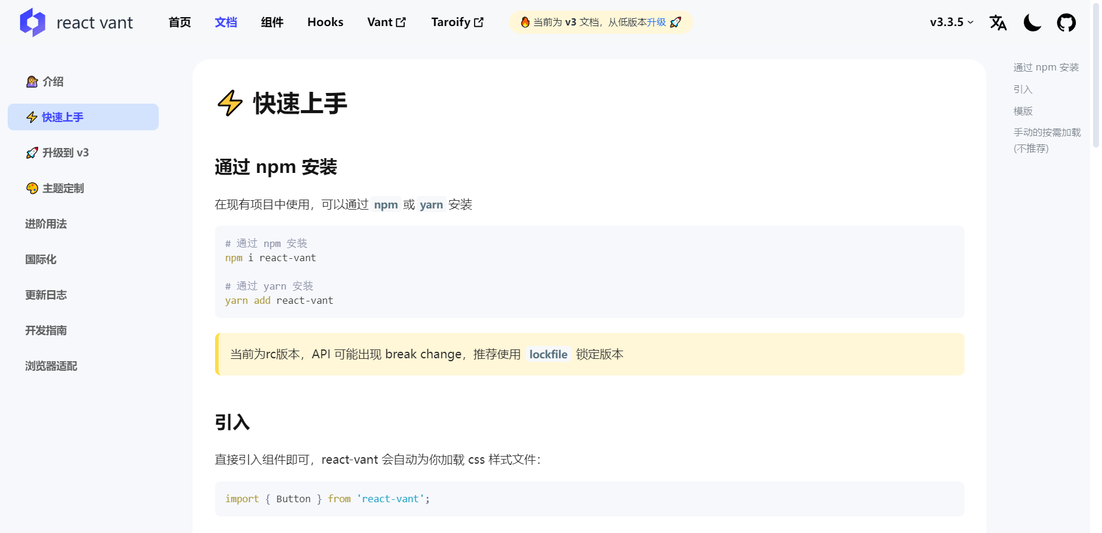Click the 升级 link in the v3 banner
Screen dimensions: 1102x533
pyautogui.click(x=656, y=22)
